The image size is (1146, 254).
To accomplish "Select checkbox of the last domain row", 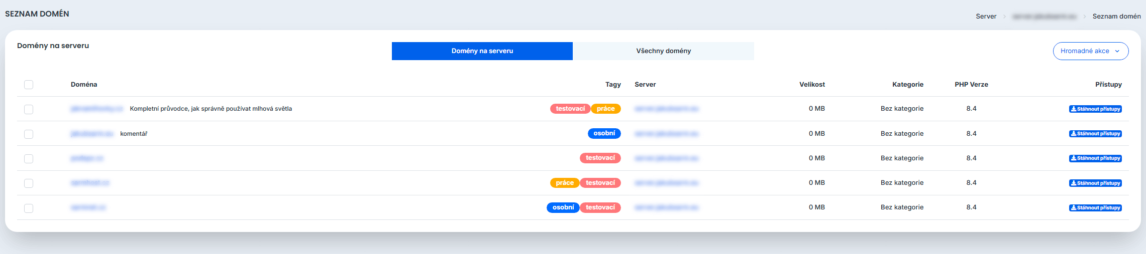I will tap(29, 208).
